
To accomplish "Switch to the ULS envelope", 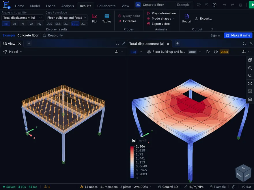I will (49, 24).
